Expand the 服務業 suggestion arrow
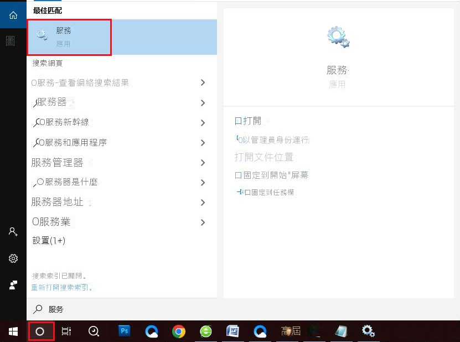Viewport: 460px width, 342px height. (203, 222)
